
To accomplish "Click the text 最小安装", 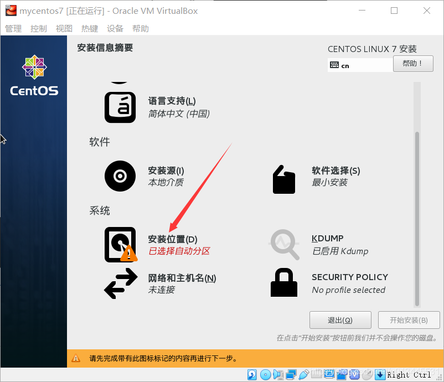I will point(329,182).
